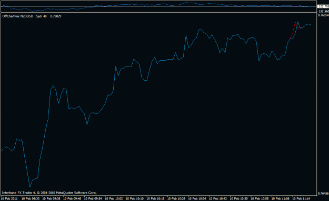
Task: Select the Spd: 48 spread readout
Action: 42,16
